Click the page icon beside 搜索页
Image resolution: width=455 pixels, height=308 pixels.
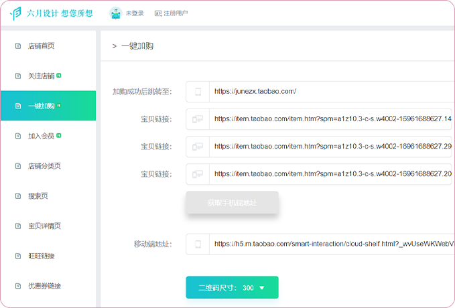[x=18, y=196]
